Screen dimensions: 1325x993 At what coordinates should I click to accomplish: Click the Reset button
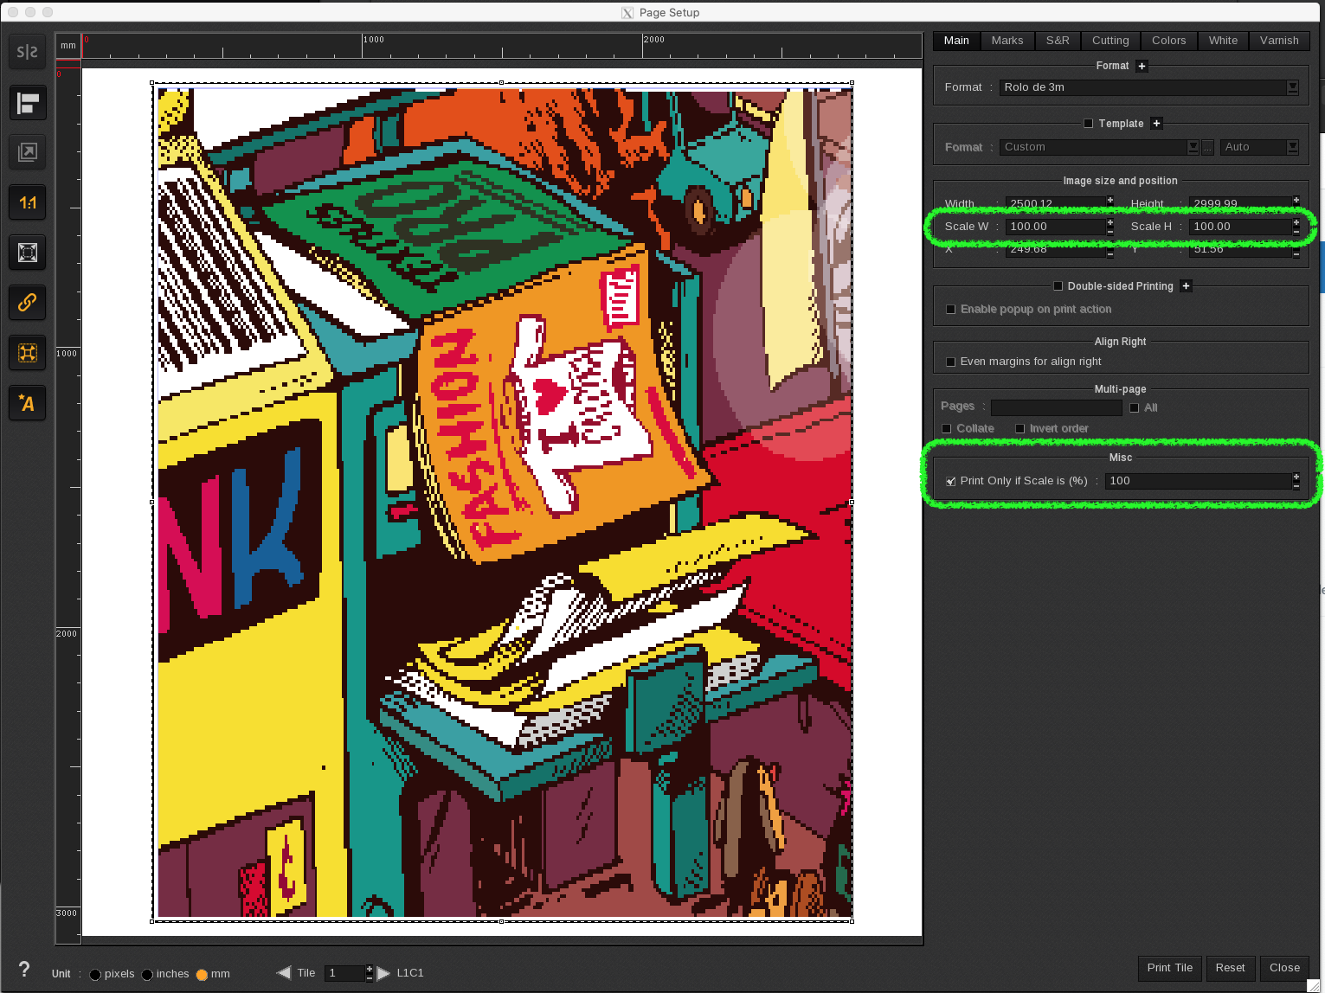click(1231, 968)
